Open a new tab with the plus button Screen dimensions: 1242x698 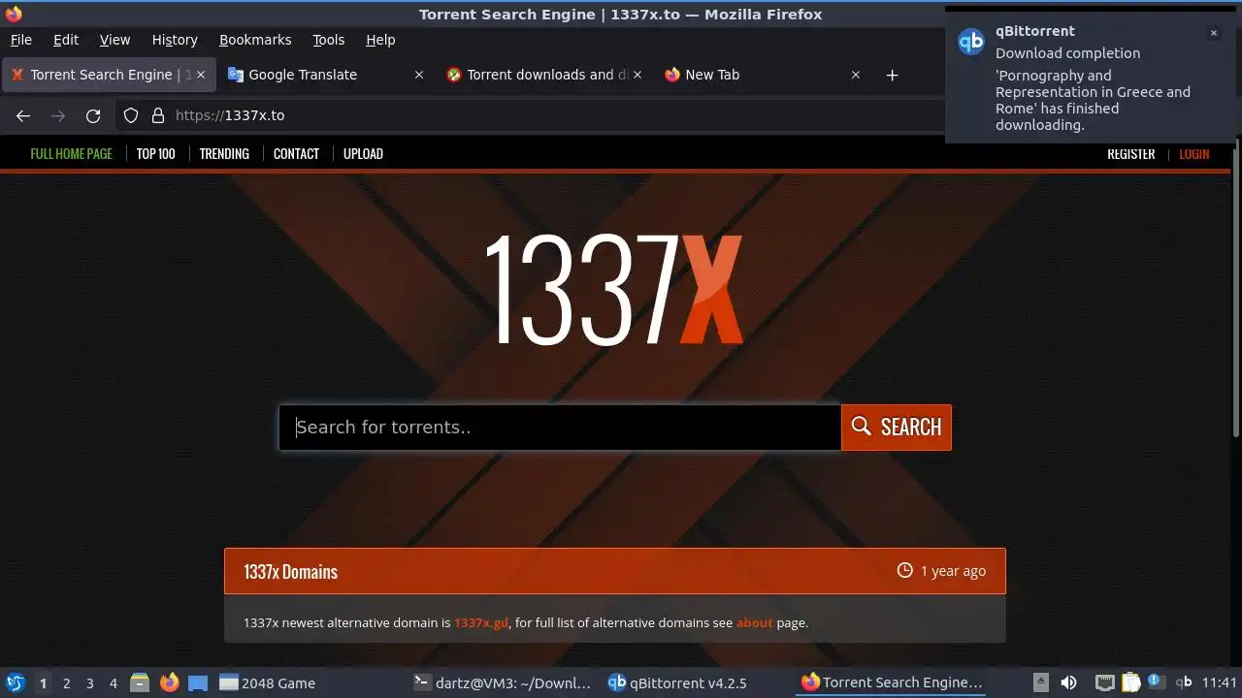click(892, 75)
